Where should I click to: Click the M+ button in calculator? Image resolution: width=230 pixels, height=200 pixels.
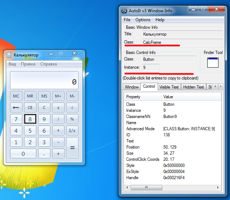click(x=58, y=96)
